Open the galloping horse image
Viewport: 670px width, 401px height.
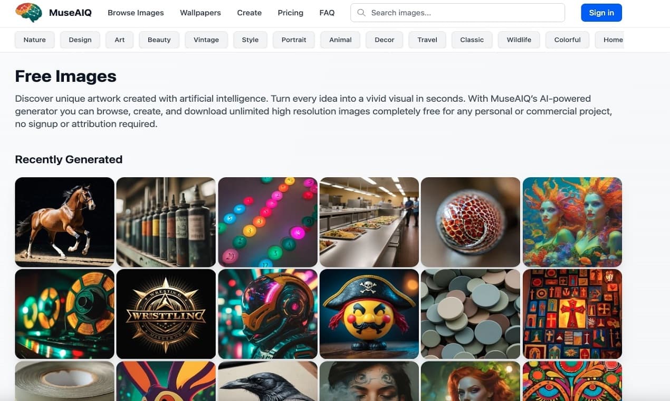[x=64, y=222]
